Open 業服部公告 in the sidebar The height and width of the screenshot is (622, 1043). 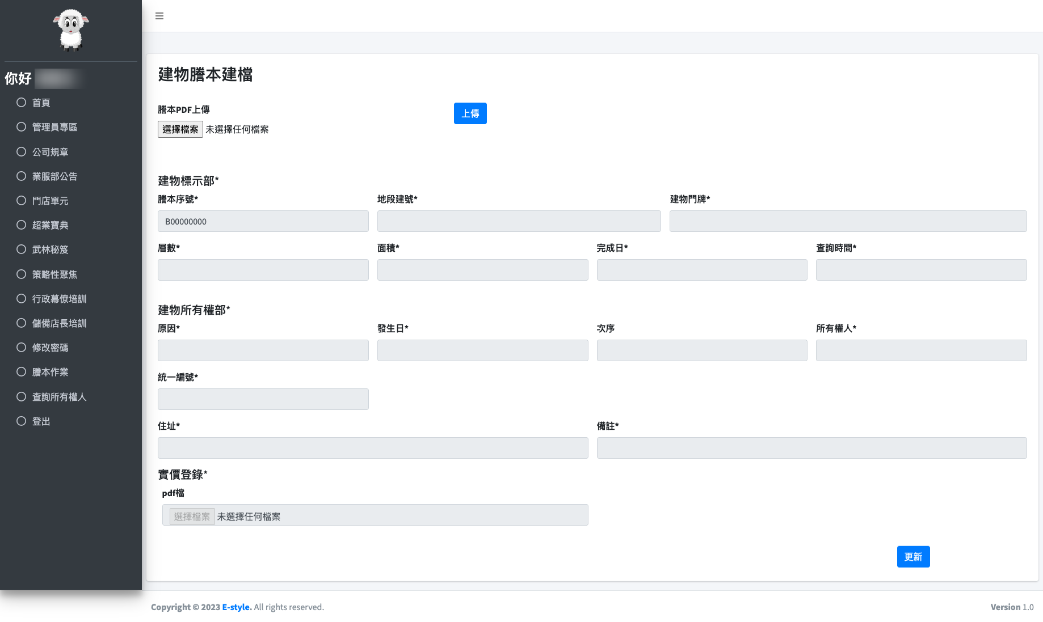point(54,176)
